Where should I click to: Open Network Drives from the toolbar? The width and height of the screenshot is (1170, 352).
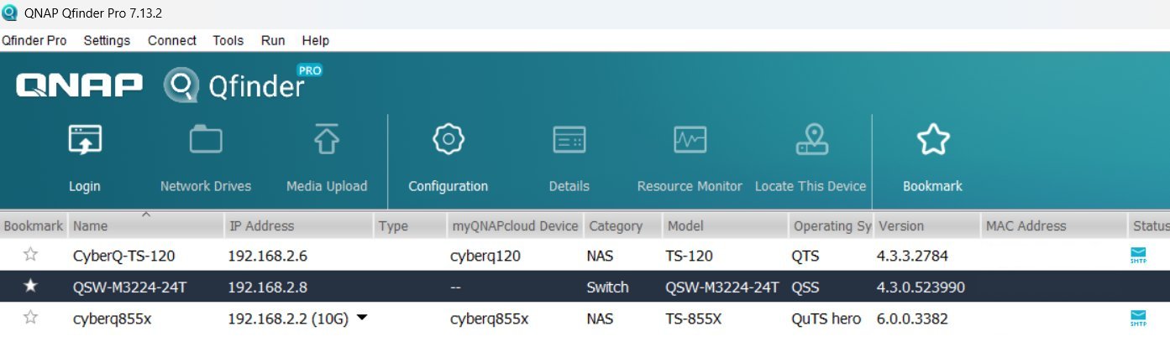point(206,141)
